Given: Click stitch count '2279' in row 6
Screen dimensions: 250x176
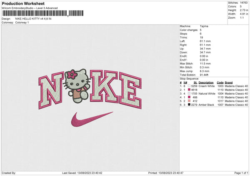Looking at the screenshot, I should pos(194,105).
